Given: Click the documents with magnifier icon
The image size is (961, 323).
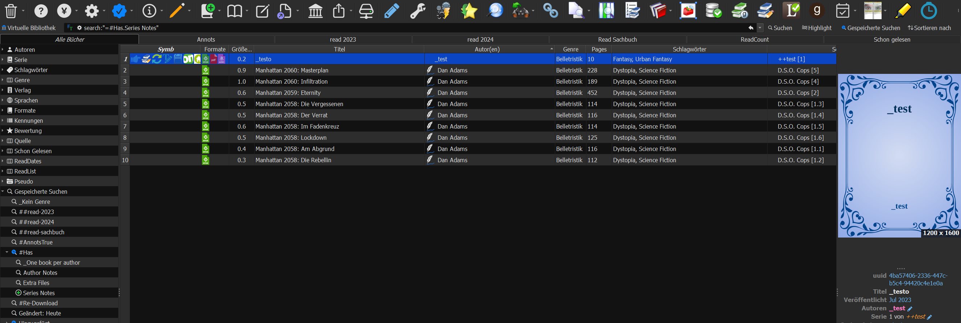Looking at the screenshot, I should pos(576,11).
